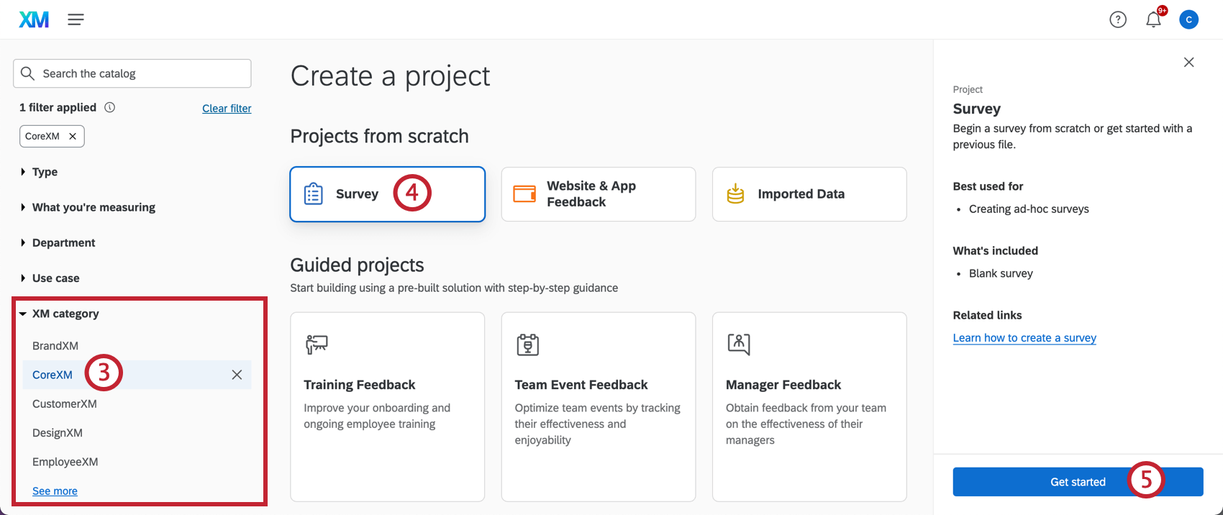Choose the EmployeeXM category filter
This screenshot has height=515, width=1223.
[x=65, y=462]
